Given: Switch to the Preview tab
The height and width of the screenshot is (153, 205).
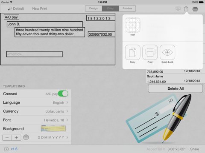Looking at the screenshot, I should [x=127, y=8].
